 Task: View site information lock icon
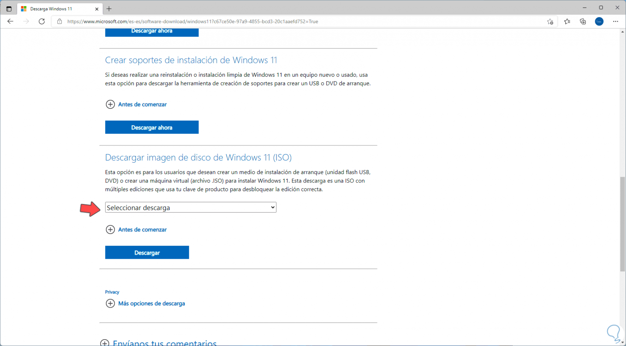click(59, 22)
